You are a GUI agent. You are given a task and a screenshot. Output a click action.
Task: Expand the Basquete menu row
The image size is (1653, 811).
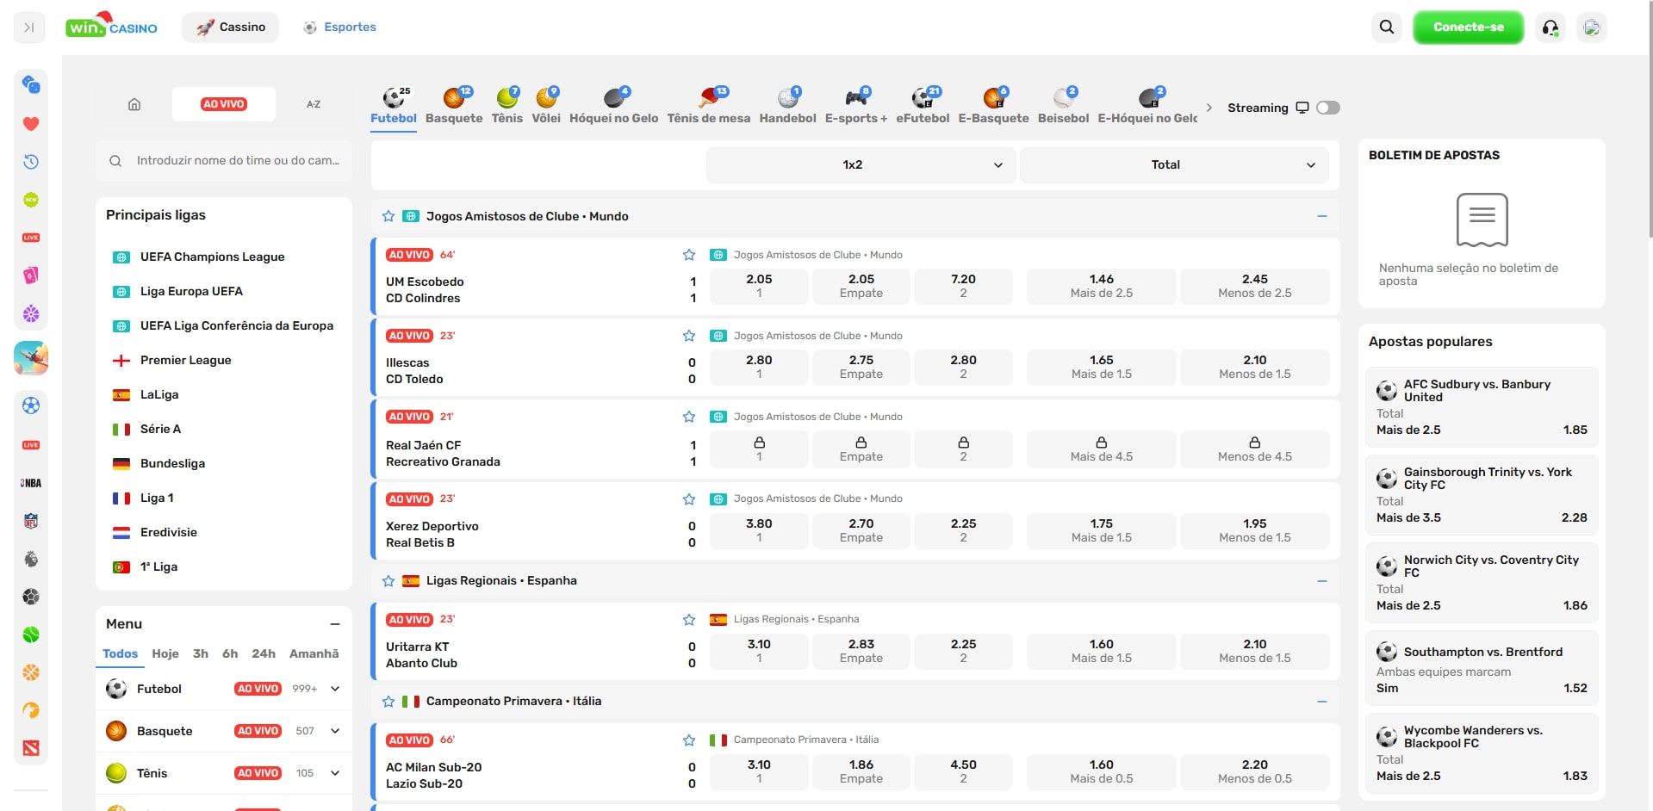tap(335, 731)
